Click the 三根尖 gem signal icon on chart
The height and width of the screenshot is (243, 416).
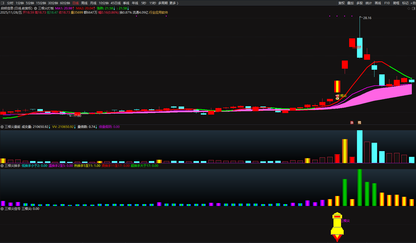pyautogui.click(x=337, y=97)
